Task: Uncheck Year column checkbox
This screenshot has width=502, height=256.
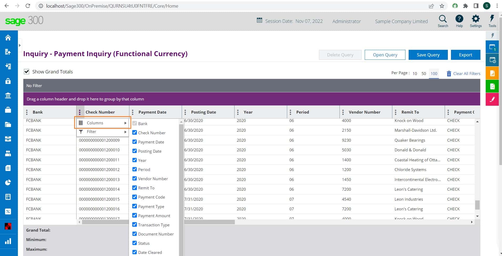Action: [134, 160]
